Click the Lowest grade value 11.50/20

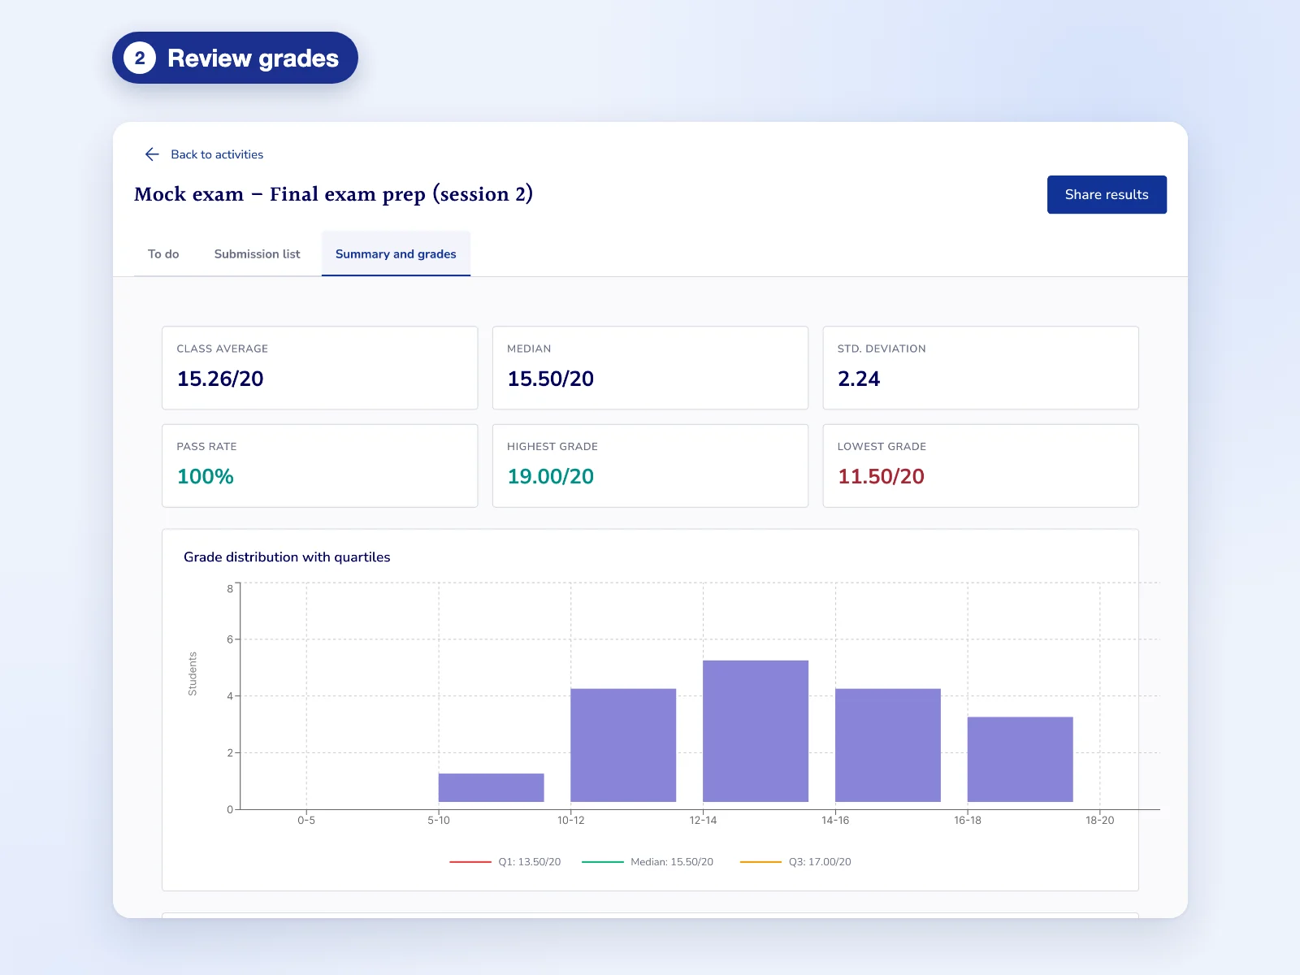pos(881,477)
